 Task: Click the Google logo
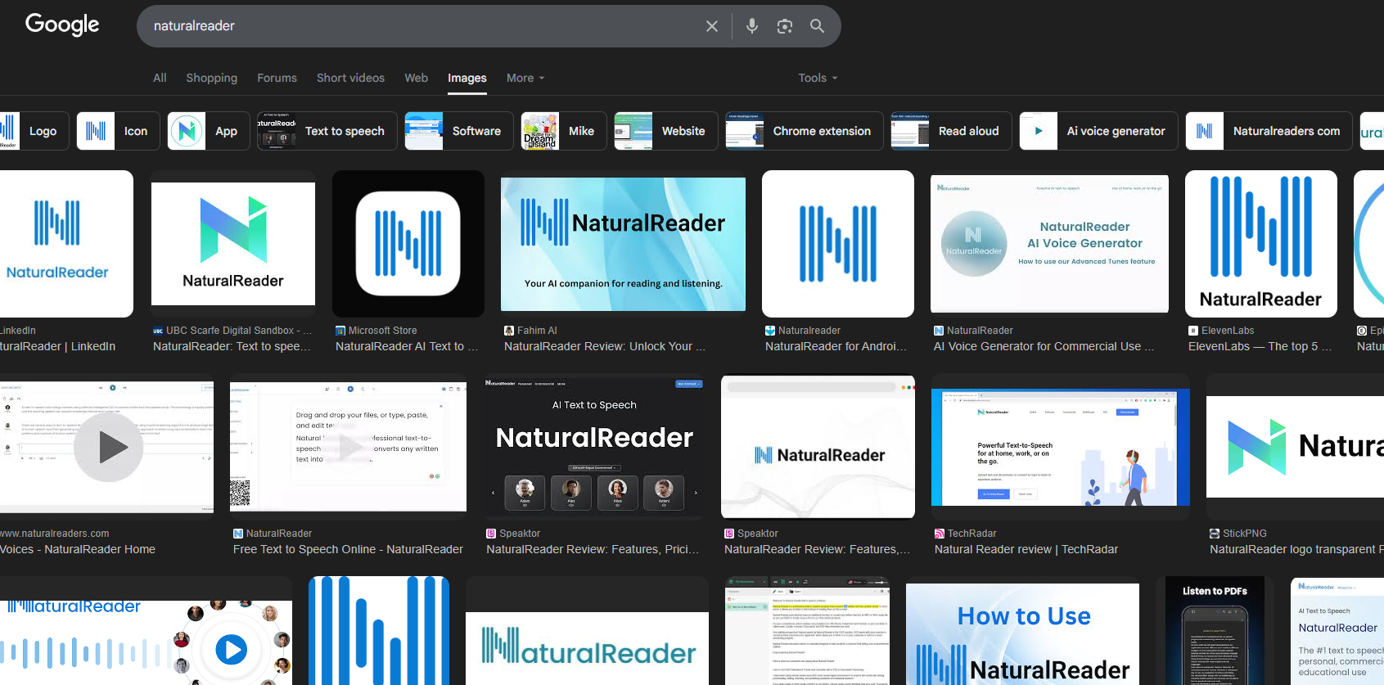(x=62, y=25)
